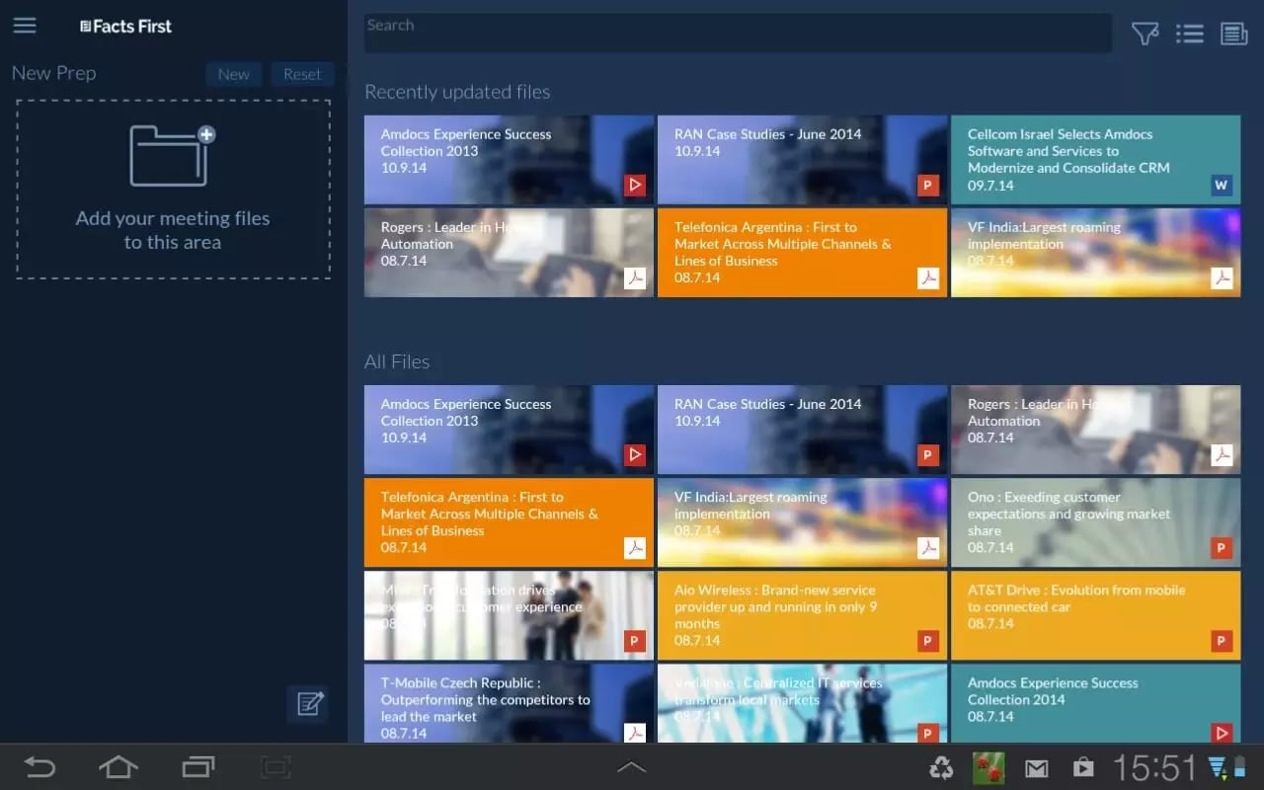Image resolution: width=1264 pixels, height=790 pixels.
Task: Tap the battery status icon
Action: tap(1240, 766)
